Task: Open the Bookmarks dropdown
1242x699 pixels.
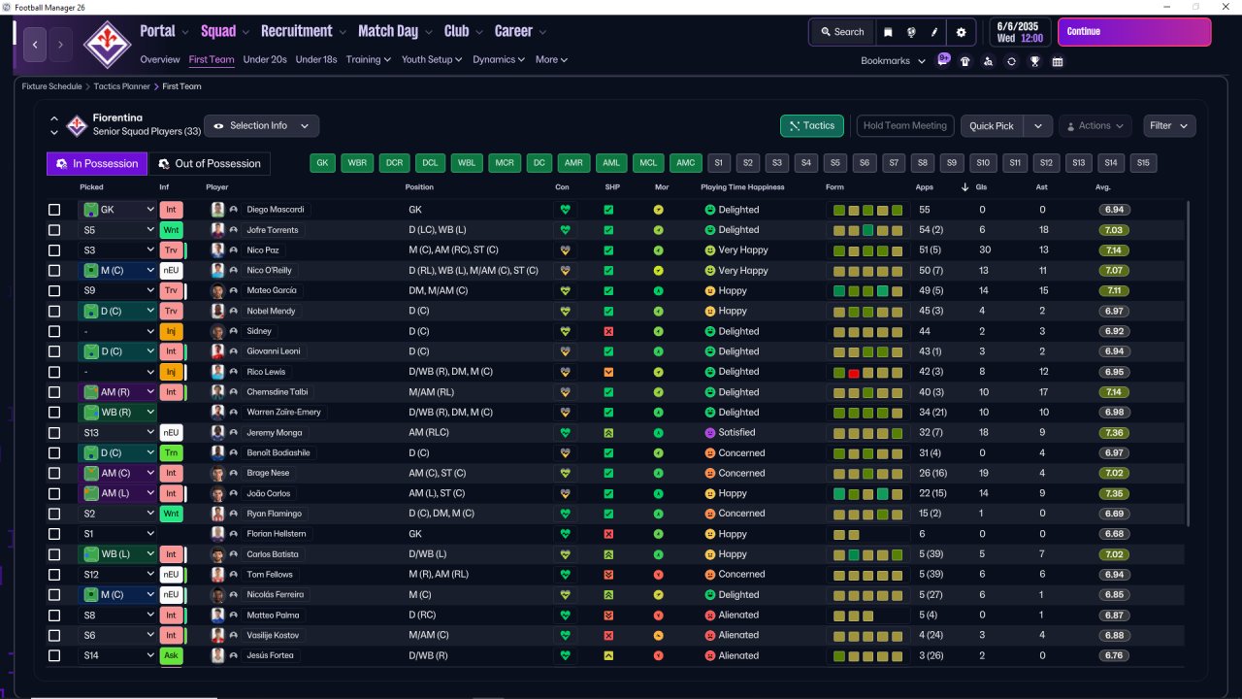Action: [x=893, y=61]
